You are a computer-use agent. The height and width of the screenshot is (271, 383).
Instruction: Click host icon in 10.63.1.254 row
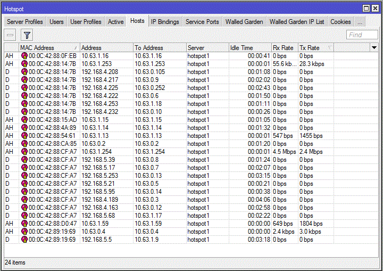click(x=24, y=152)
